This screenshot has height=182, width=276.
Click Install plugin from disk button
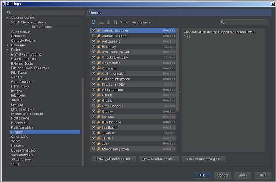(204, 159)
